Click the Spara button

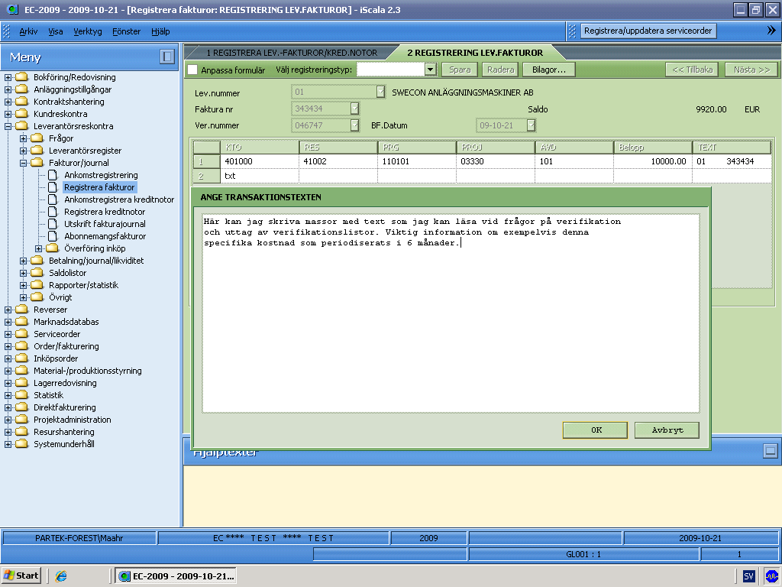click(459, 70)
